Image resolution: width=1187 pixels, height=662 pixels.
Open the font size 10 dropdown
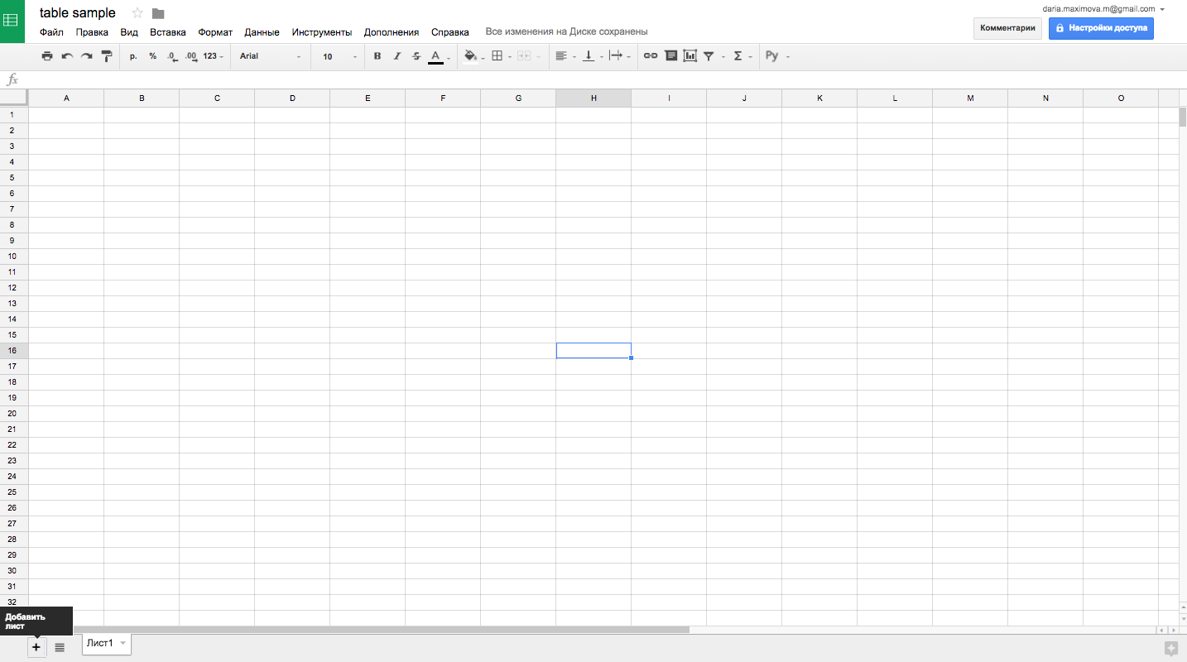(340, 56)
